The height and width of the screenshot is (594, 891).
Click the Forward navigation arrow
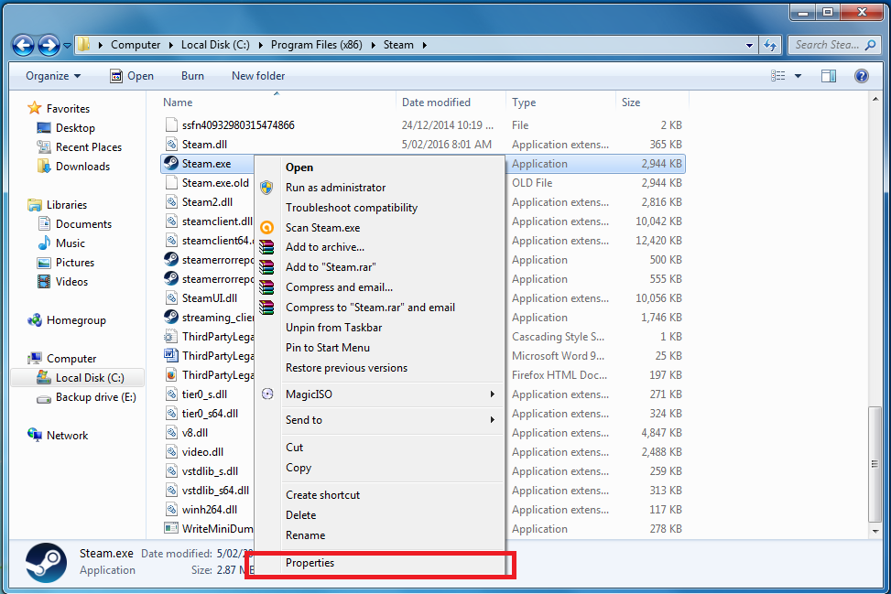(x=49, y=45)
